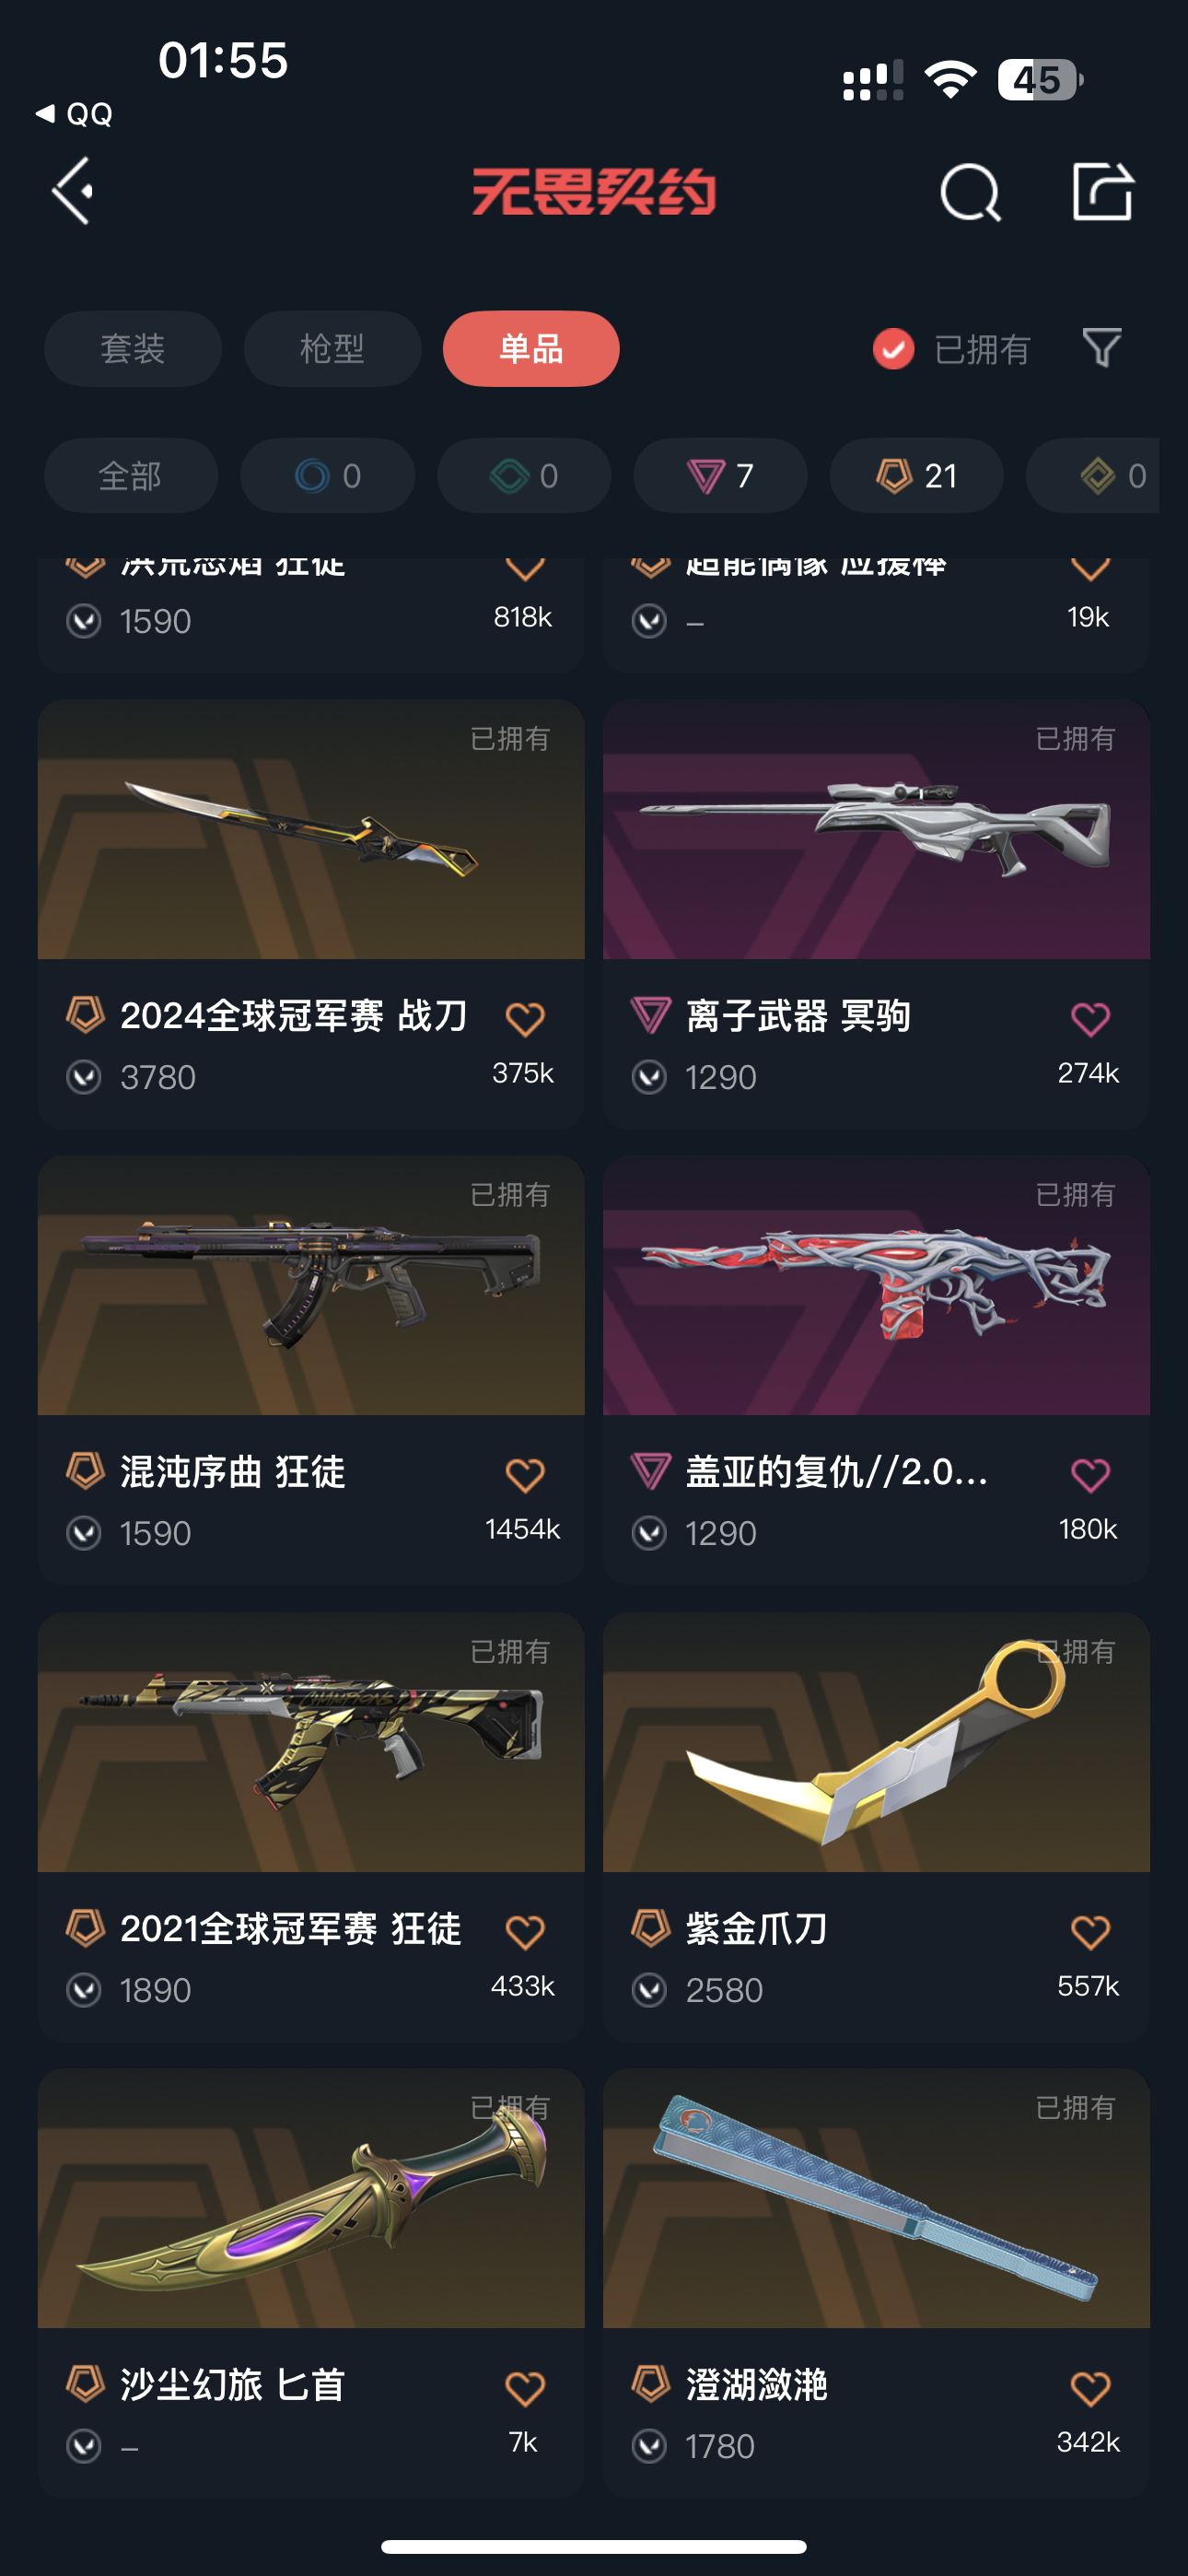Image resolution: width=1188 pixels, height=2576 pixels.
Task: Open the 2021全球冠军赛 狂徒 thumbnail
Action: tap(311, 1742)
